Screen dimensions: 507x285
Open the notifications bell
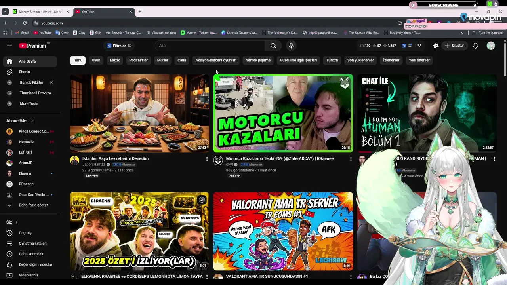click(475, 46)
